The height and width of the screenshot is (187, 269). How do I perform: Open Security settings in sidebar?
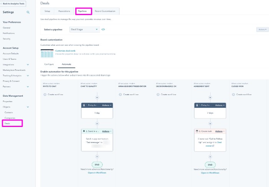point(7,39)
